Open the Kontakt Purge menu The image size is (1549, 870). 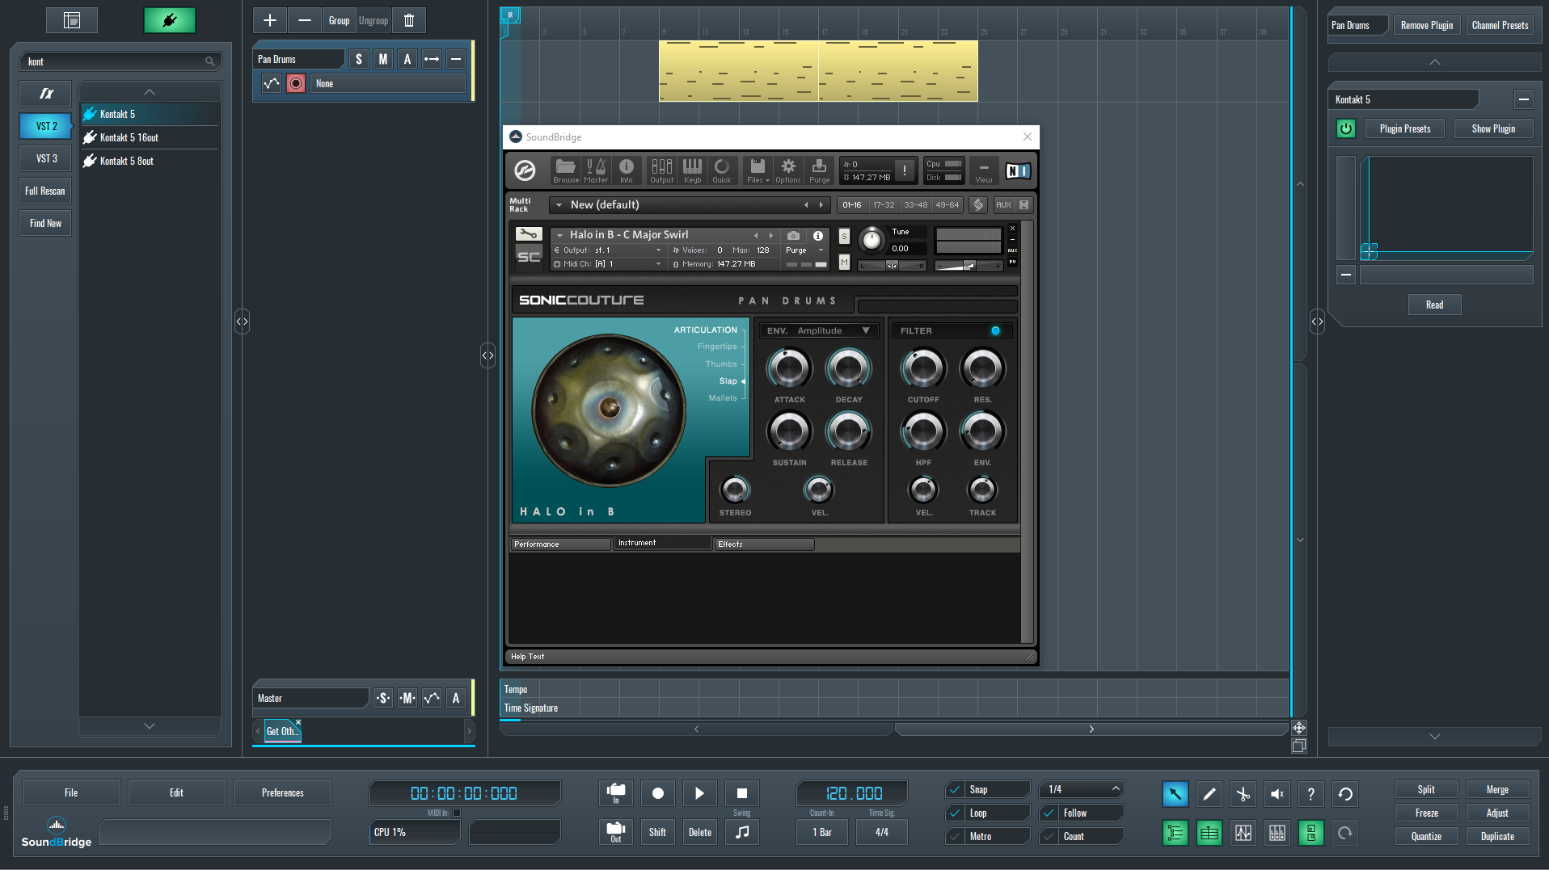[x=819, y=170]
